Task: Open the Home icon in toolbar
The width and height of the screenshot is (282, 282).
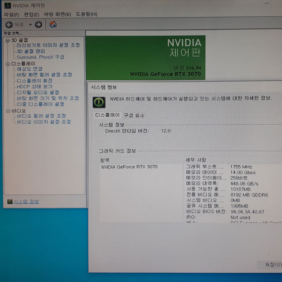Action: coord(53,24)
